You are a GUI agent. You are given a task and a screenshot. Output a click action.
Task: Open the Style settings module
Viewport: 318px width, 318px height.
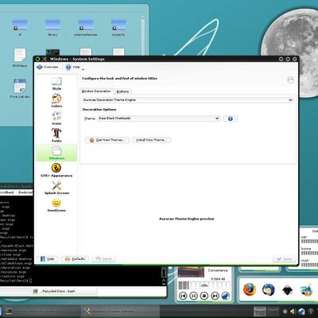tap(56, 83)
